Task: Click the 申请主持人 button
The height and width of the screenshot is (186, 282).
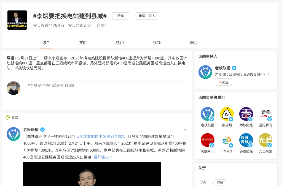Action: pos(147,16)
